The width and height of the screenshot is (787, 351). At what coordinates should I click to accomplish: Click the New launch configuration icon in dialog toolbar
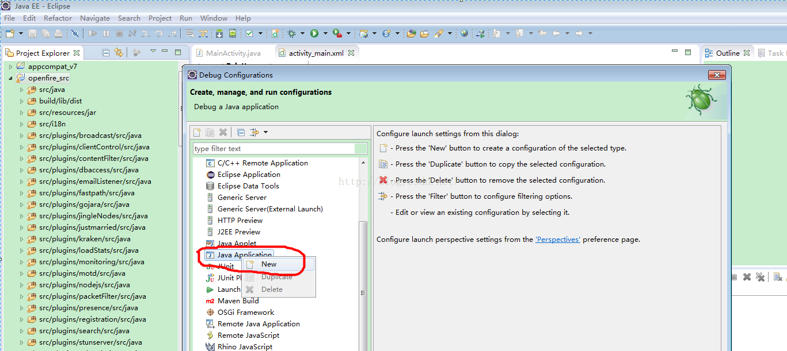click(x=197, y=132)
